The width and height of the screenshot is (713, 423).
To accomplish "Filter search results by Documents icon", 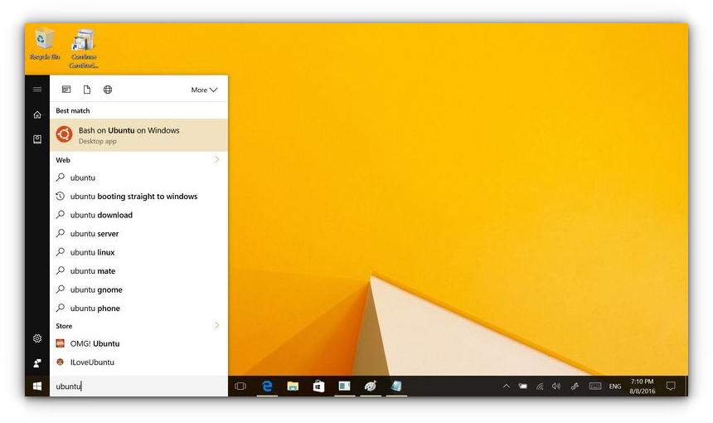I will tap(87, 90).
